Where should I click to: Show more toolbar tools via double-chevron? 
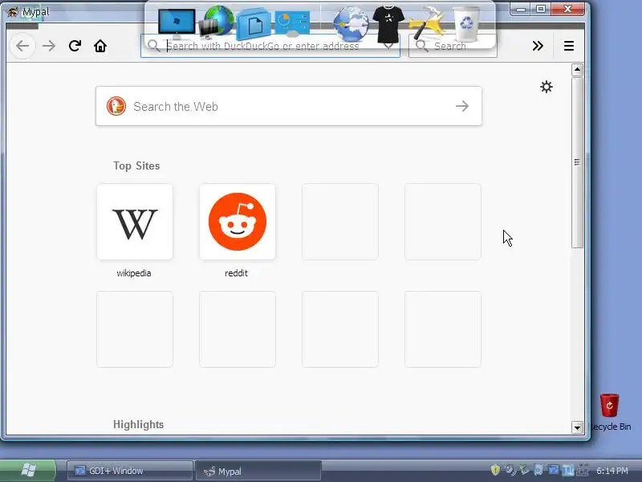tap(538, 46)
